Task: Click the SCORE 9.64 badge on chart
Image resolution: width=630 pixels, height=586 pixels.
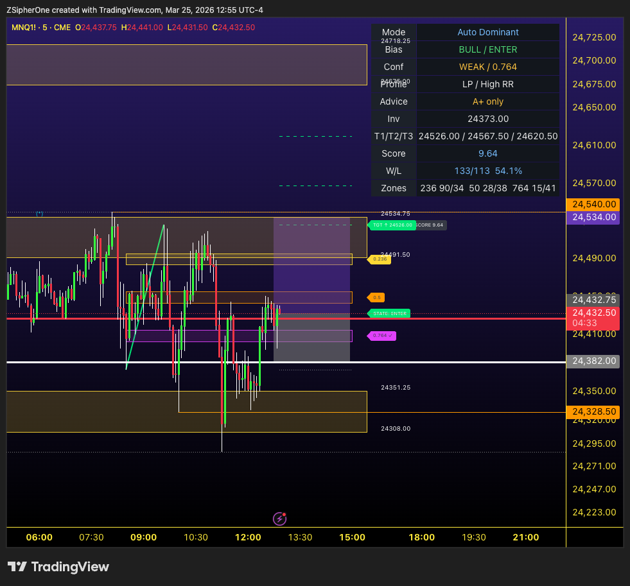Action: 432,225
